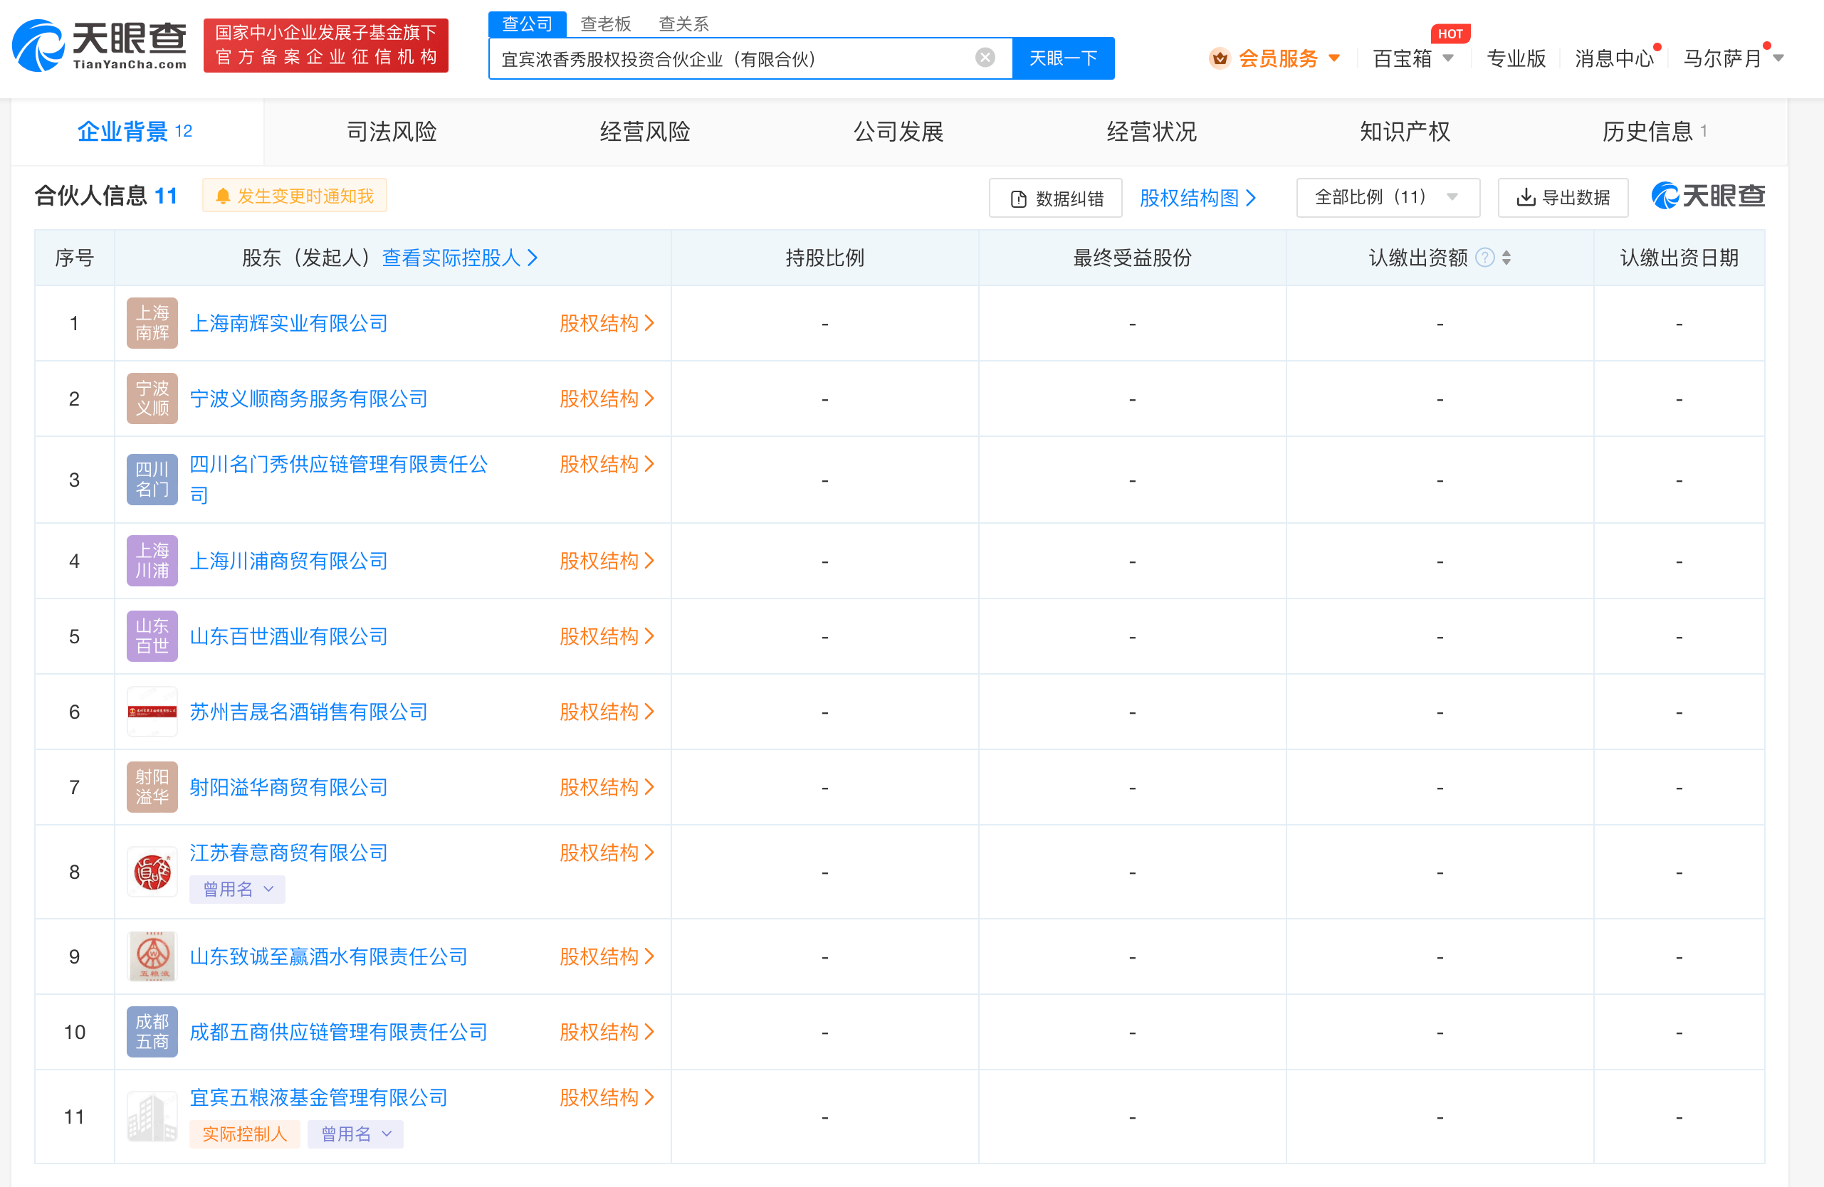Click the 上海南辉 company avatar

pyautogui.click(x=152, y=323)
